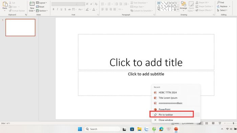Image resolution: width=237 pixels, height=133 pixels.
Task: Choose the right arrow shape
Action: coord(168,6)
